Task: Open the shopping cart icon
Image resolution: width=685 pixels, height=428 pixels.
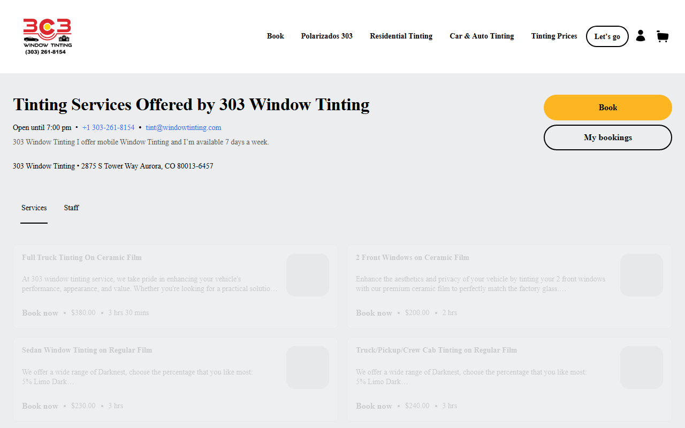Action: (663, 36)
